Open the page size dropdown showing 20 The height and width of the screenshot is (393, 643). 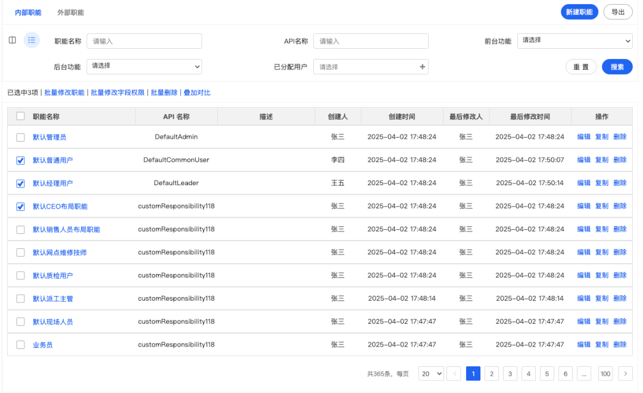coord(431,374)
